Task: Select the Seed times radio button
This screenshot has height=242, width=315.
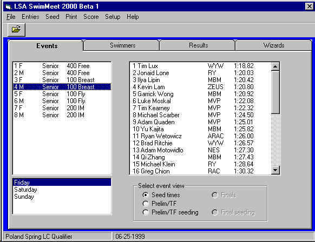Action: (161, 195)
